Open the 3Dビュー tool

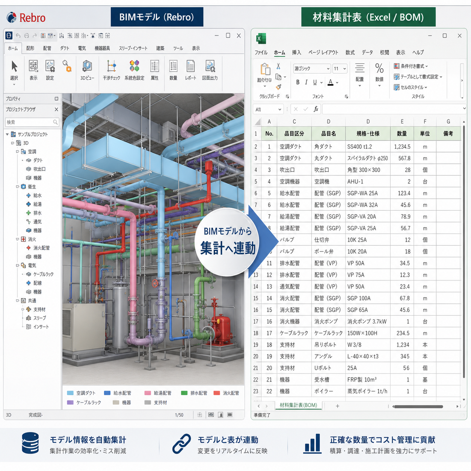click(x=87, y=70)
